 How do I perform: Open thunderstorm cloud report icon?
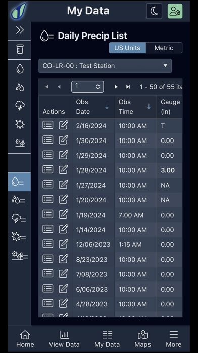pyautogui.click(x=20, y=105)
